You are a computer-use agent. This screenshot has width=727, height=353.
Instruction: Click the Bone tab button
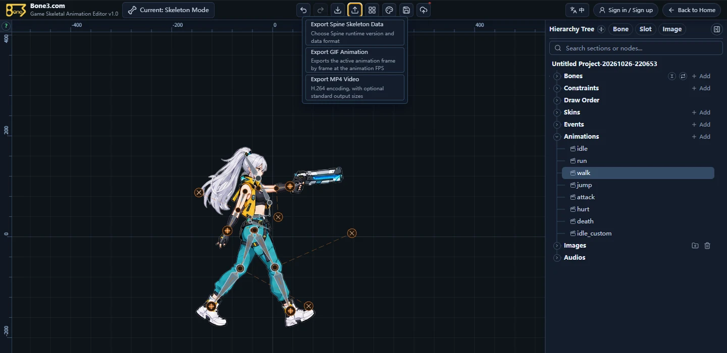pos(620,29)
